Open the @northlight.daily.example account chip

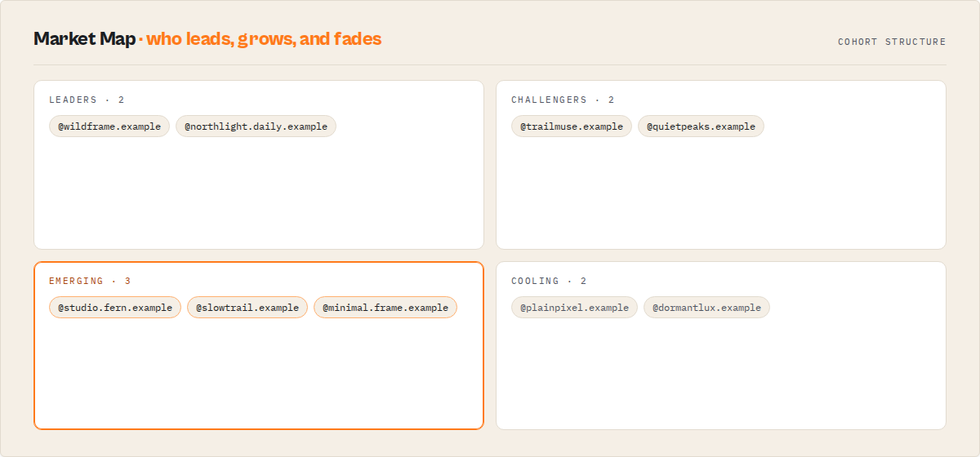[x=256, y=126]
